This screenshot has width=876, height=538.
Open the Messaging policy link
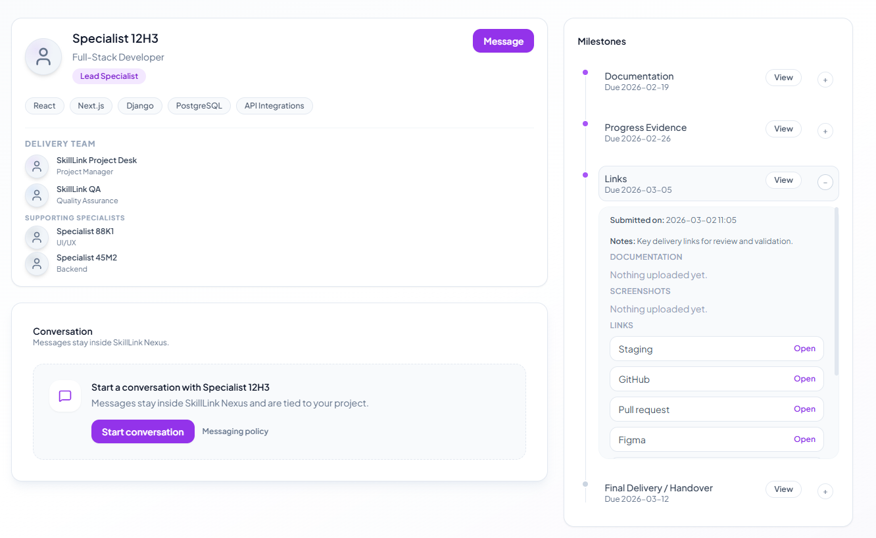point(235,431)
